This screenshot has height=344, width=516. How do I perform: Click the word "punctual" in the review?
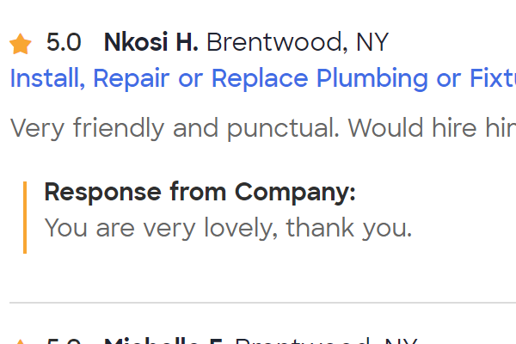pos(285,130)
